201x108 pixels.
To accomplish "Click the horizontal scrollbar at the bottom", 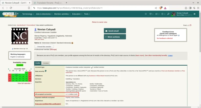I will tap(96, 107).
